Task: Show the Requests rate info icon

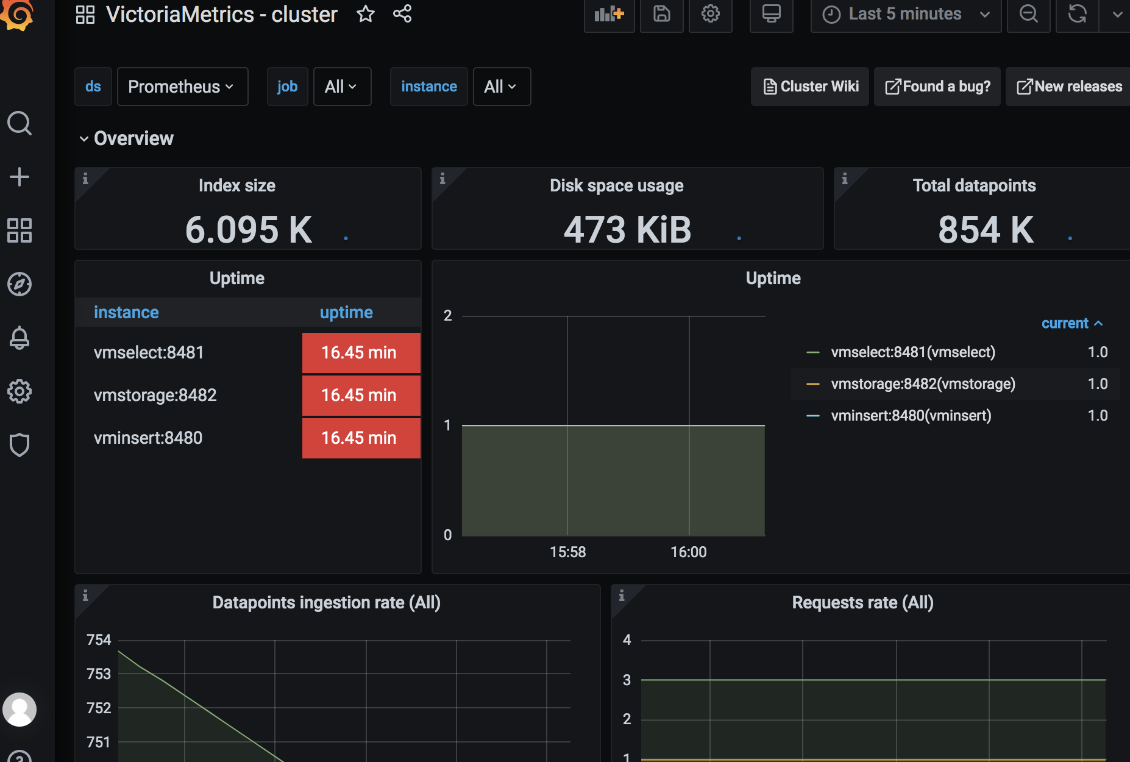Action: (x=622, y=596)
